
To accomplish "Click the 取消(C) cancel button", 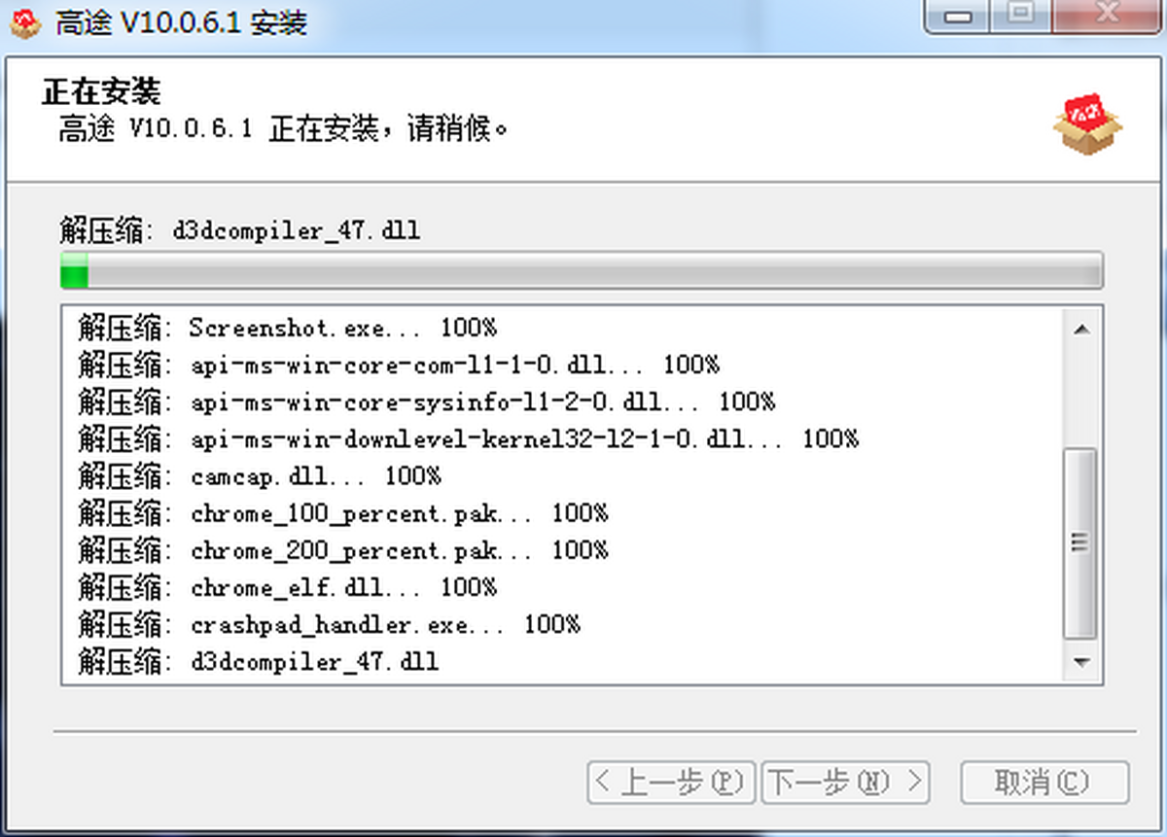I will click(x=1043, y=782).
